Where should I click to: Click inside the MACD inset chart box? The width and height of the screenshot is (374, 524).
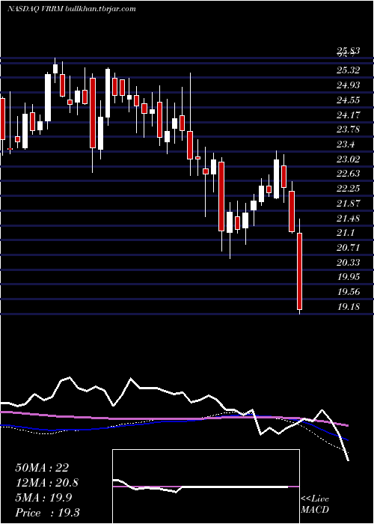click(206, 487)
